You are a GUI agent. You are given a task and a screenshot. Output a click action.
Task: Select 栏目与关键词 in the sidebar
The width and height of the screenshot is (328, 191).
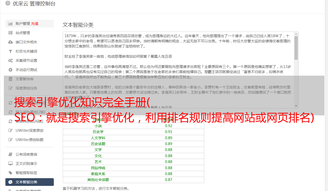29,51
